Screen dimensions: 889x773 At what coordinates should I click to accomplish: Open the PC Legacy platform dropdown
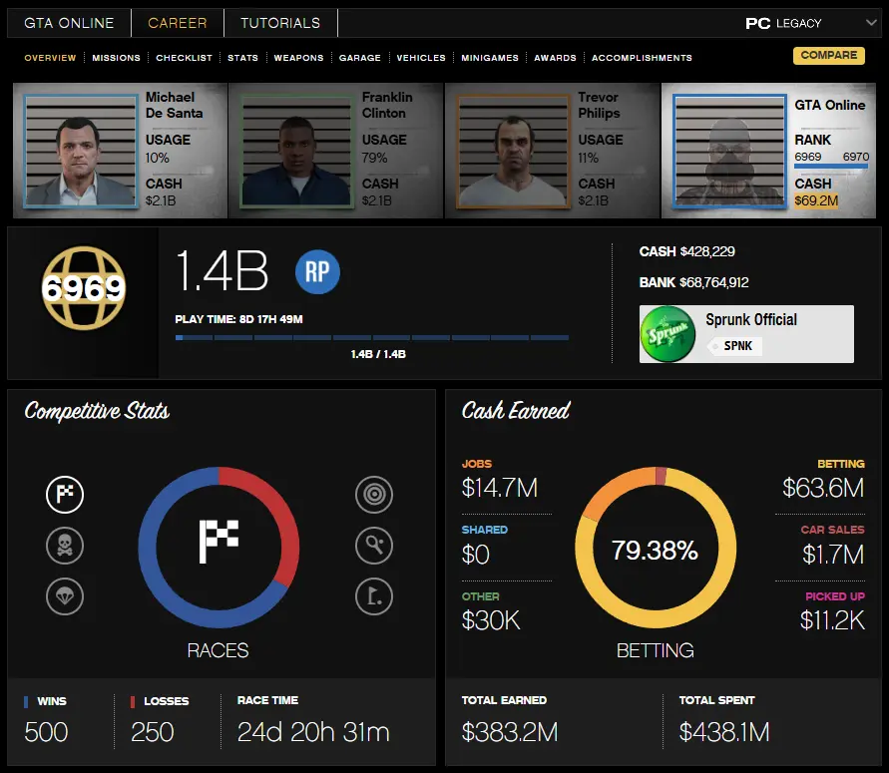811,23
